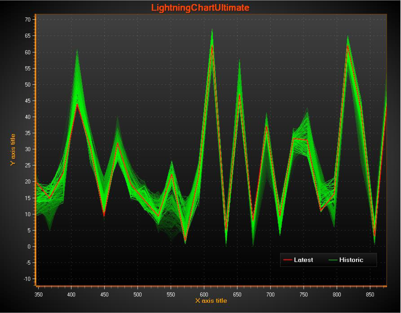Click the Y axis title label

[13, 150]
